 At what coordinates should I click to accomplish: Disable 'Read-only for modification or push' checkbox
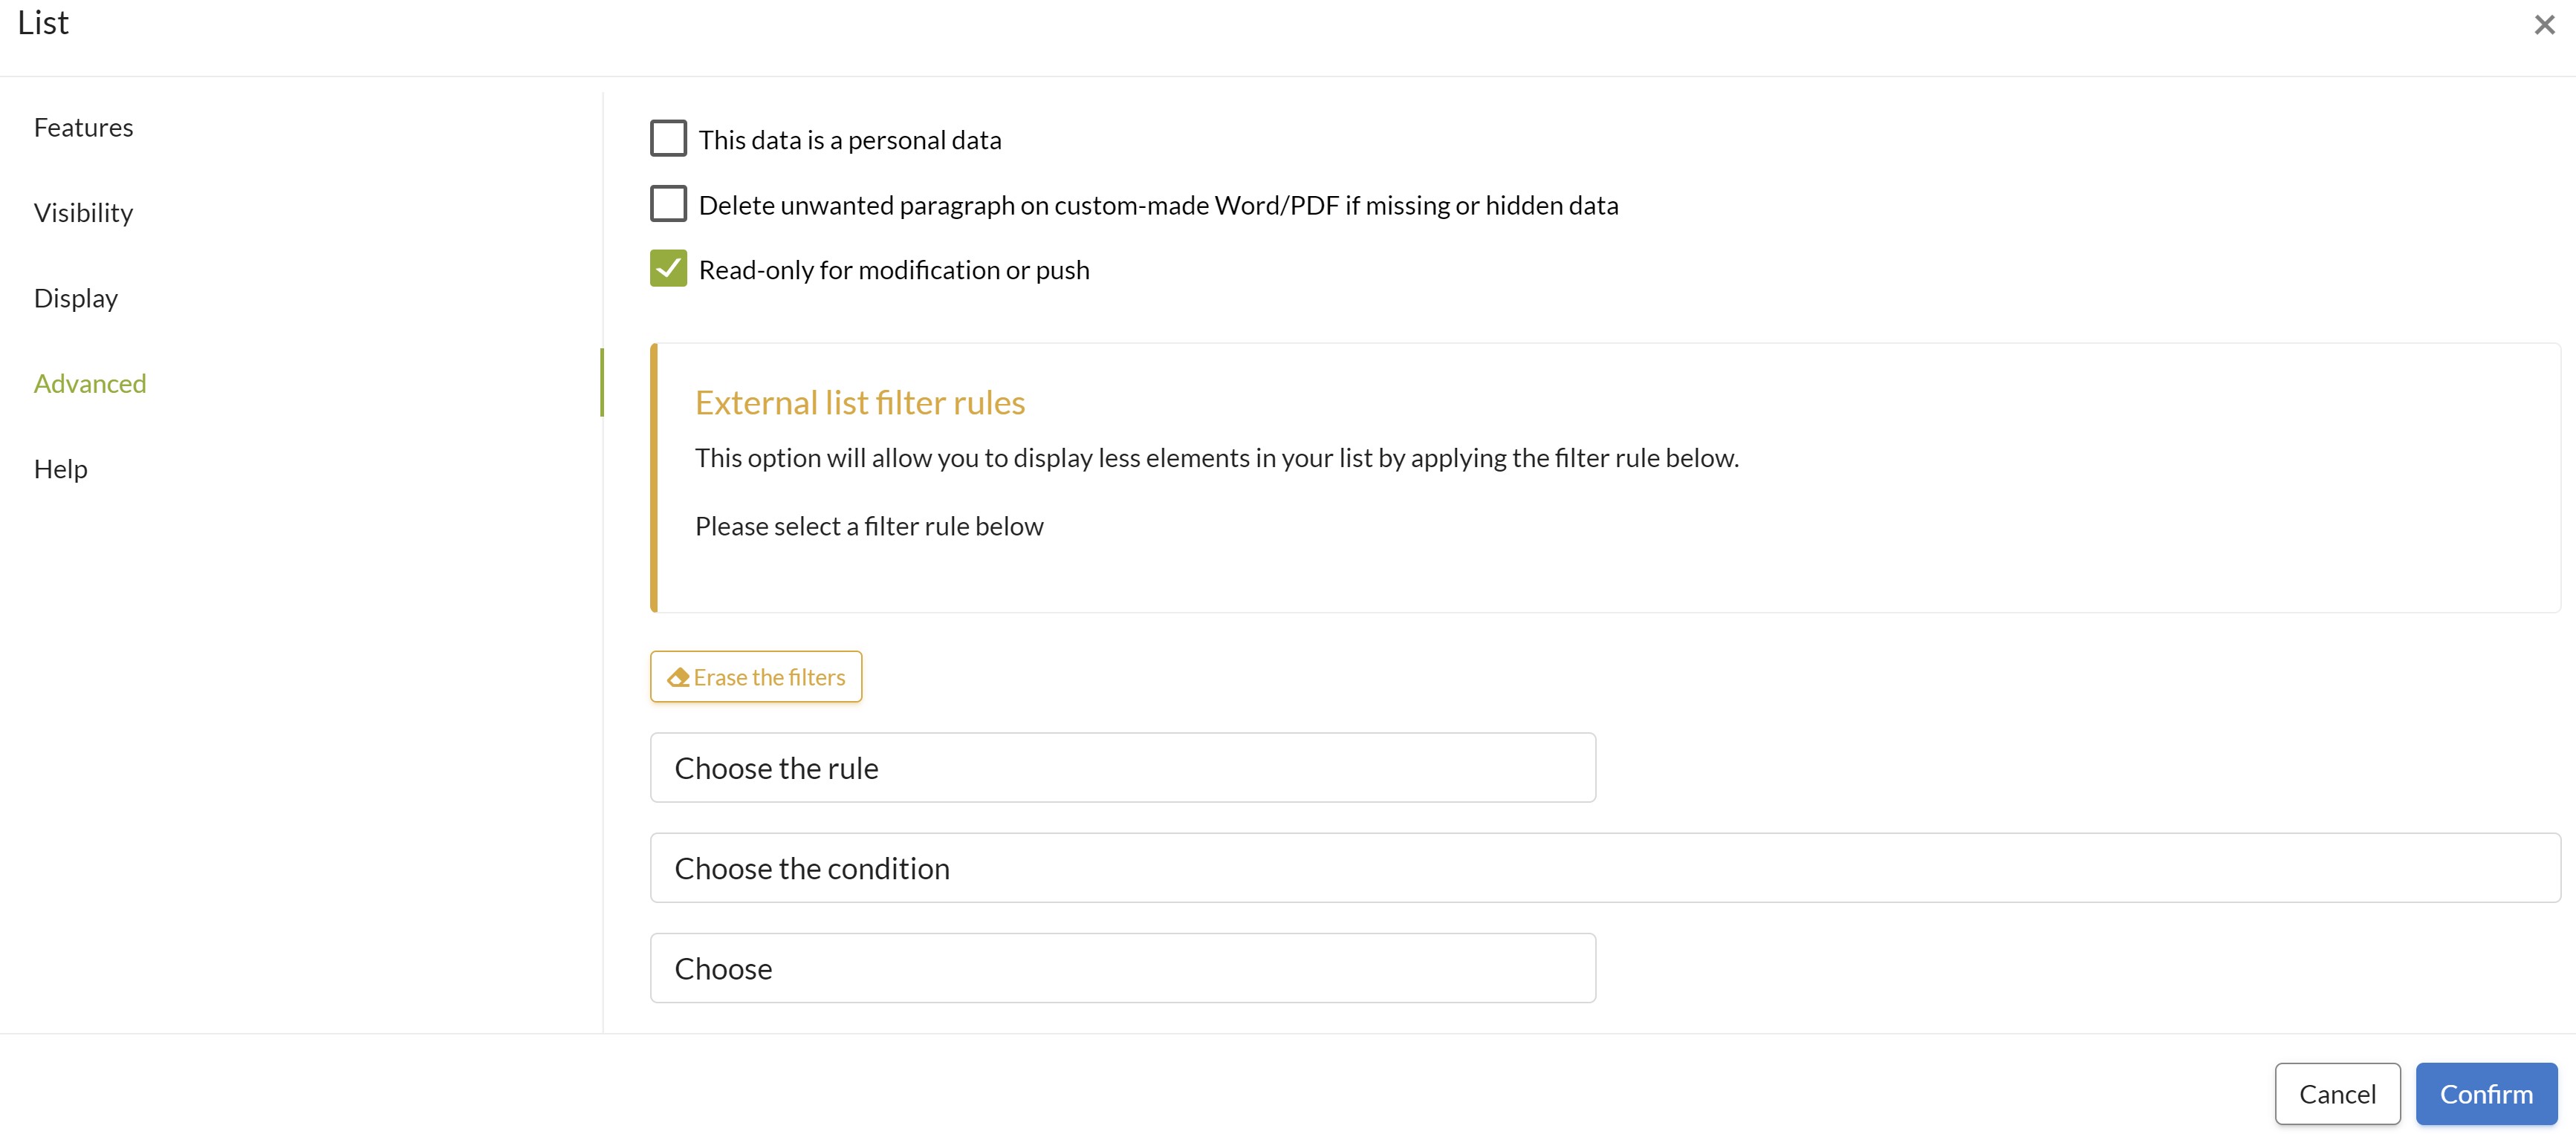pos(669,269)
